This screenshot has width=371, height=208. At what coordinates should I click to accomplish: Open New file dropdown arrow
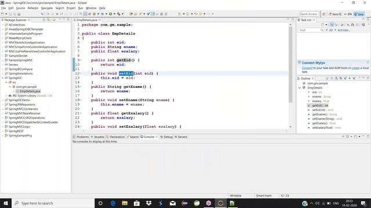coord(6,14)
